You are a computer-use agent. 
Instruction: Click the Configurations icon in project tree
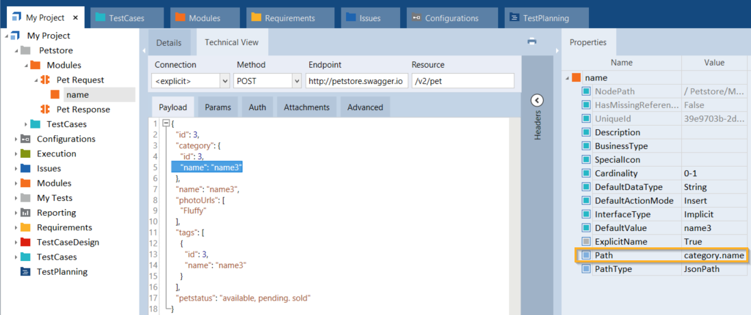(x=25, y=139)
